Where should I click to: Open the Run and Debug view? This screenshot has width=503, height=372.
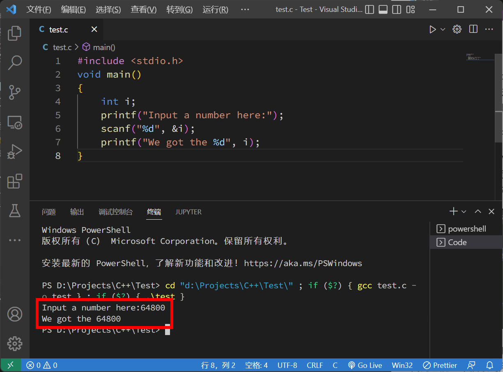coord(15,152)
